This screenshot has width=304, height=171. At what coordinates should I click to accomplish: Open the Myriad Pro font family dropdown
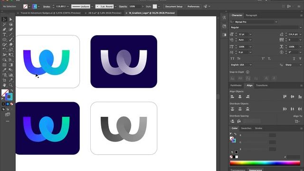pos(276,22)
